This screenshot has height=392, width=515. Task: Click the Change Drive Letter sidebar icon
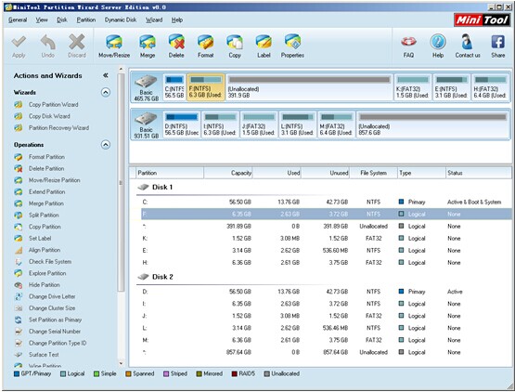19,296
